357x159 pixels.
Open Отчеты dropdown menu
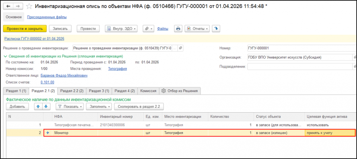(x=197, y=29)
